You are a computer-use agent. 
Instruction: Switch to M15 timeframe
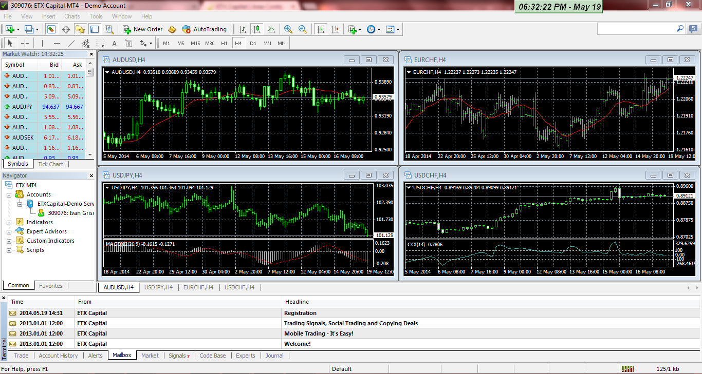point(195,43)
